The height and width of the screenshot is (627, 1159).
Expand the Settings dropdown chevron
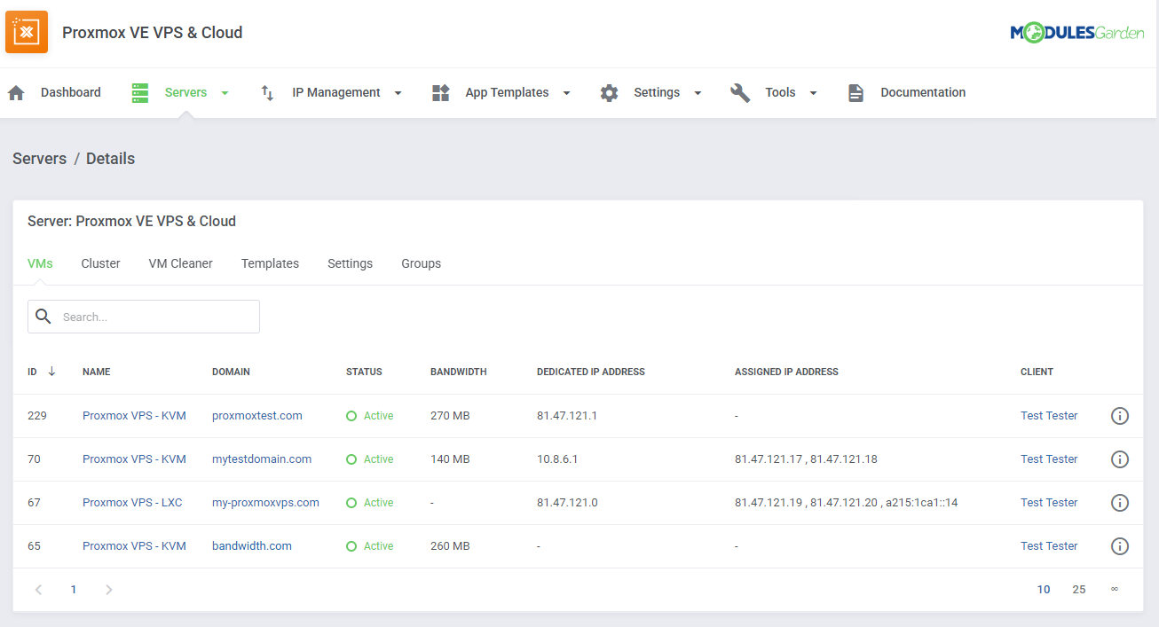pos(698,92)
